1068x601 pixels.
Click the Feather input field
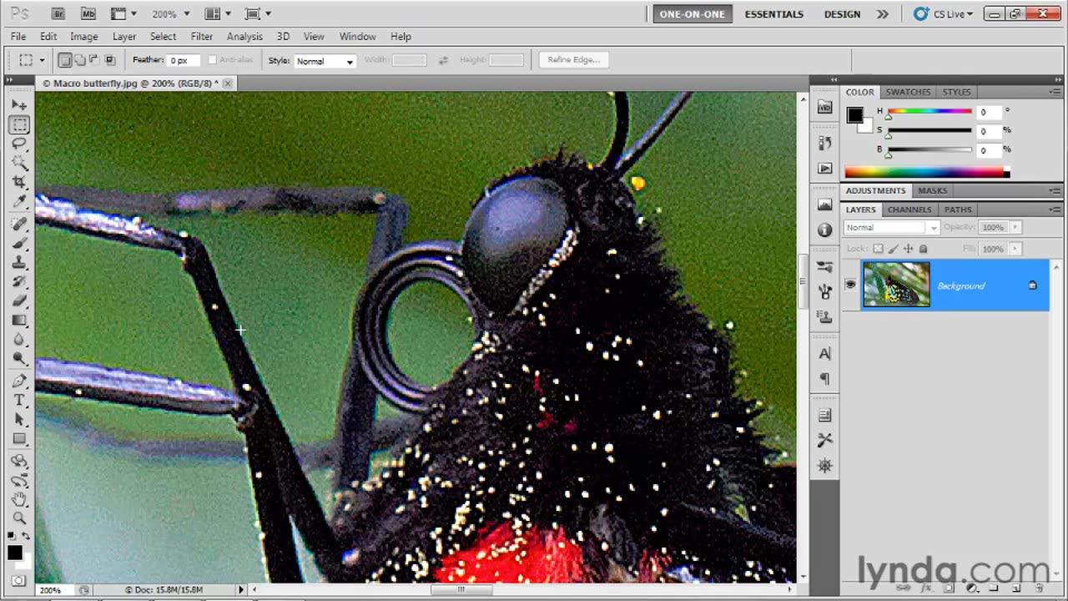(x=184, y=60)
